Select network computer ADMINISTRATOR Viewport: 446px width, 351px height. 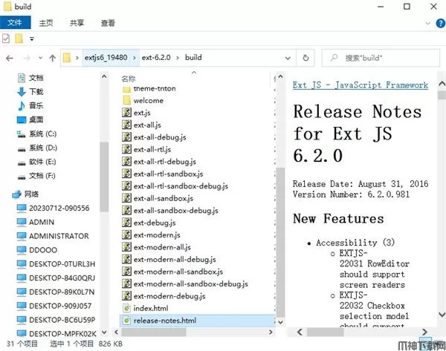[59, 236]
